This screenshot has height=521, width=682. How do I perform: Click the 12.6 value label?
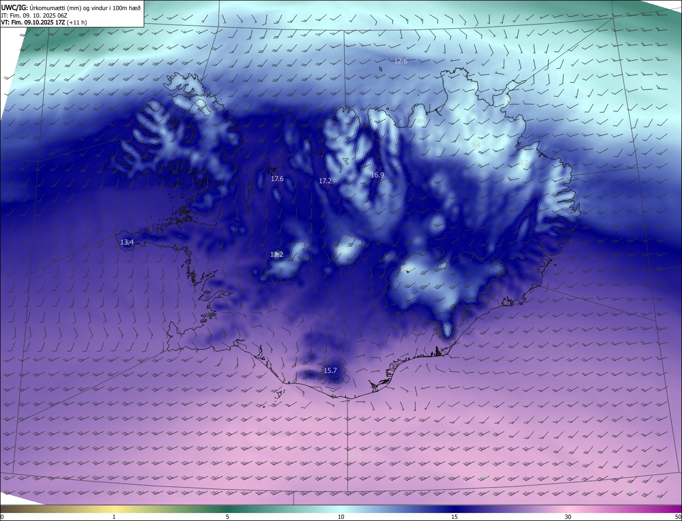pyautogui.click(x=401, y=61)
